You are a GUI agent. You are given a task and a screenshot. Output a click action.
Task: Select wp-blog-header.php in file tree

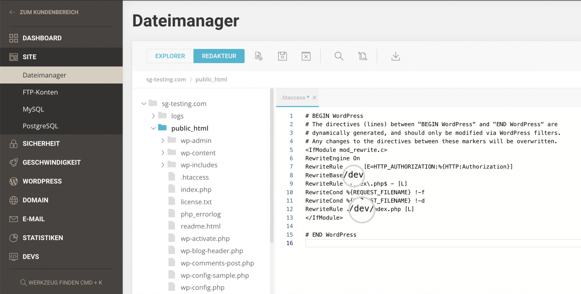point(212,251)
